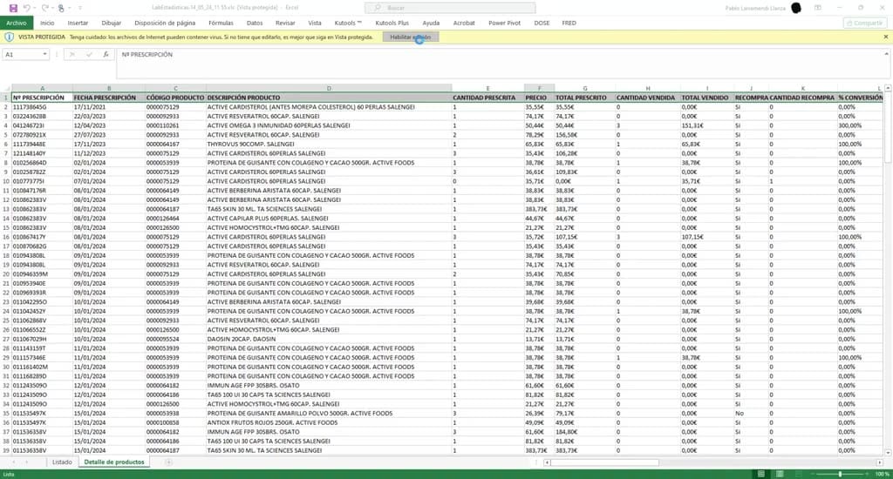Open the Kutools ribbon tab
The width and height of the screenshot is (893, 479).
[347, 23]
